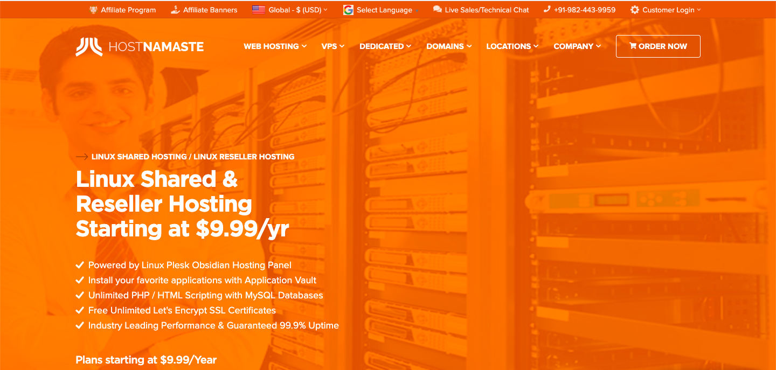776x370 pixels.
Task: Click the Linux Shared Hosting / Linux Reseller Hosting breadcrumb text
Action: coord(193,157)
